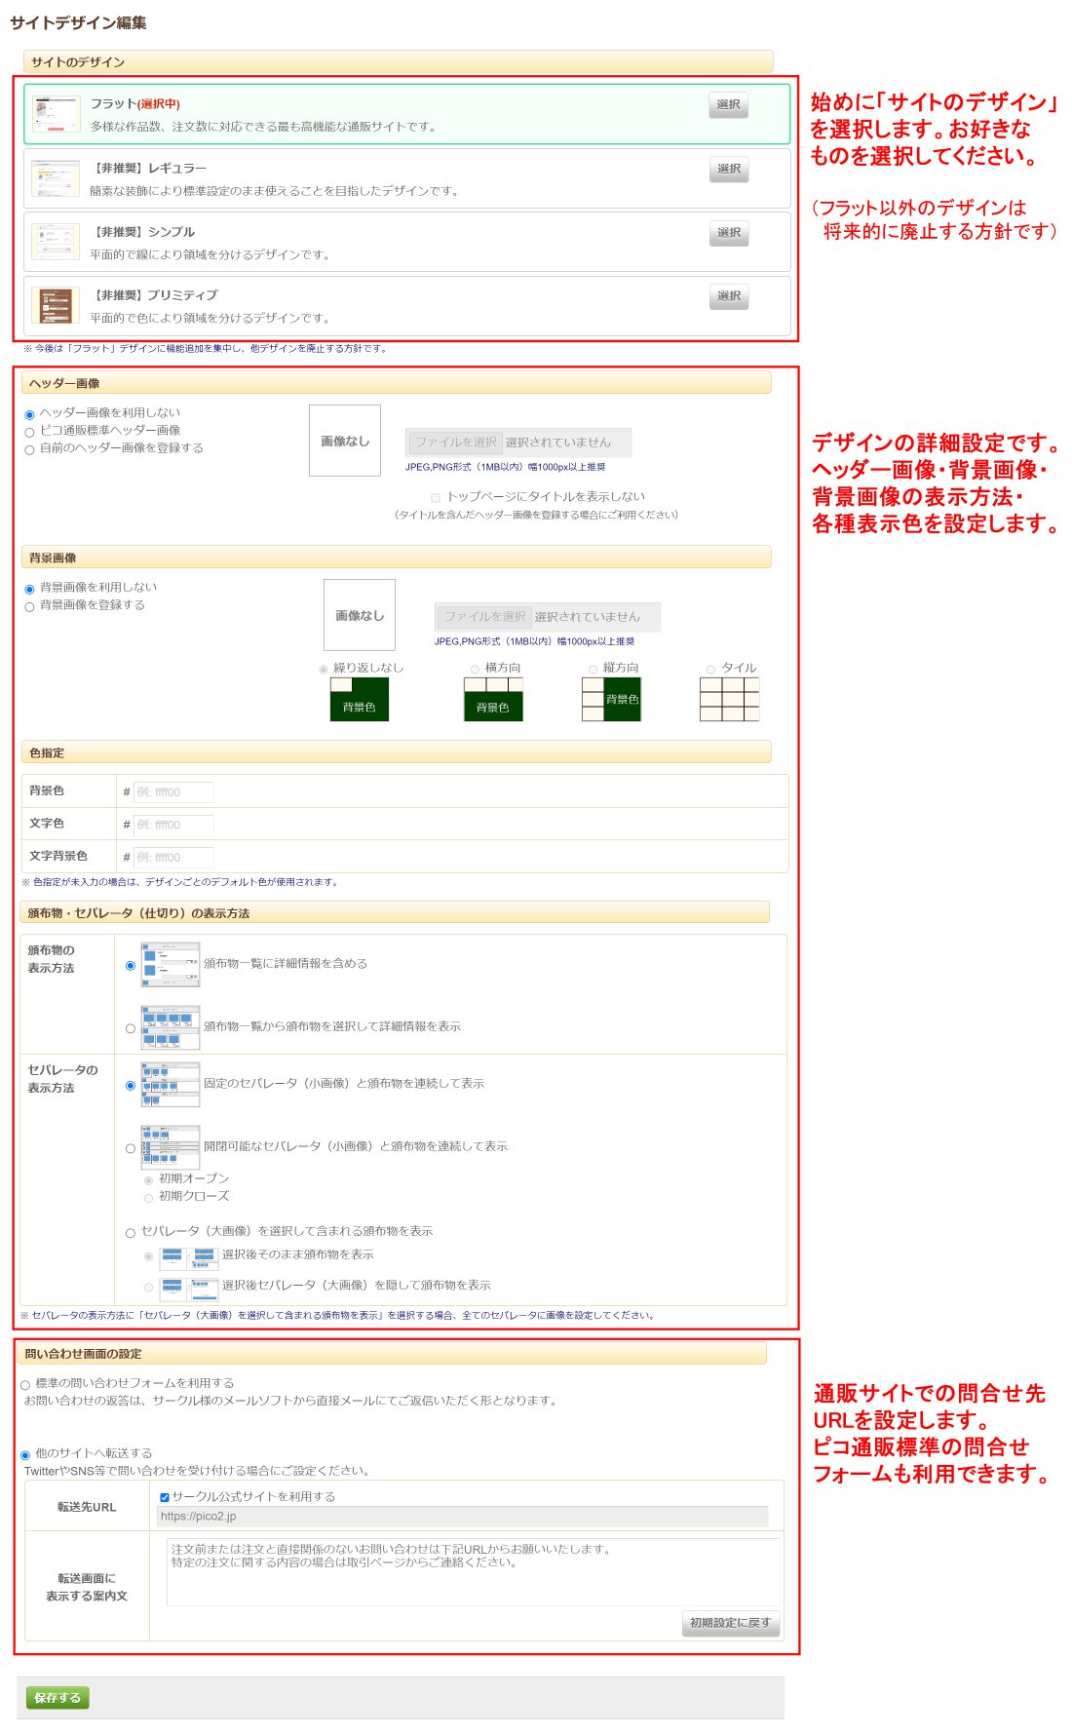This screenshot has width=1072, height=1734.
Task: Click the background color hex input field
Action: point(173,792)
